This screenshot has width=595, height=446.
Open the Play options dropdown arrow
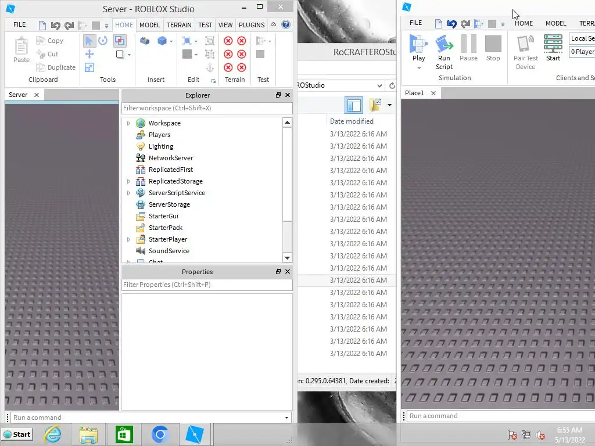click(419, 68)
